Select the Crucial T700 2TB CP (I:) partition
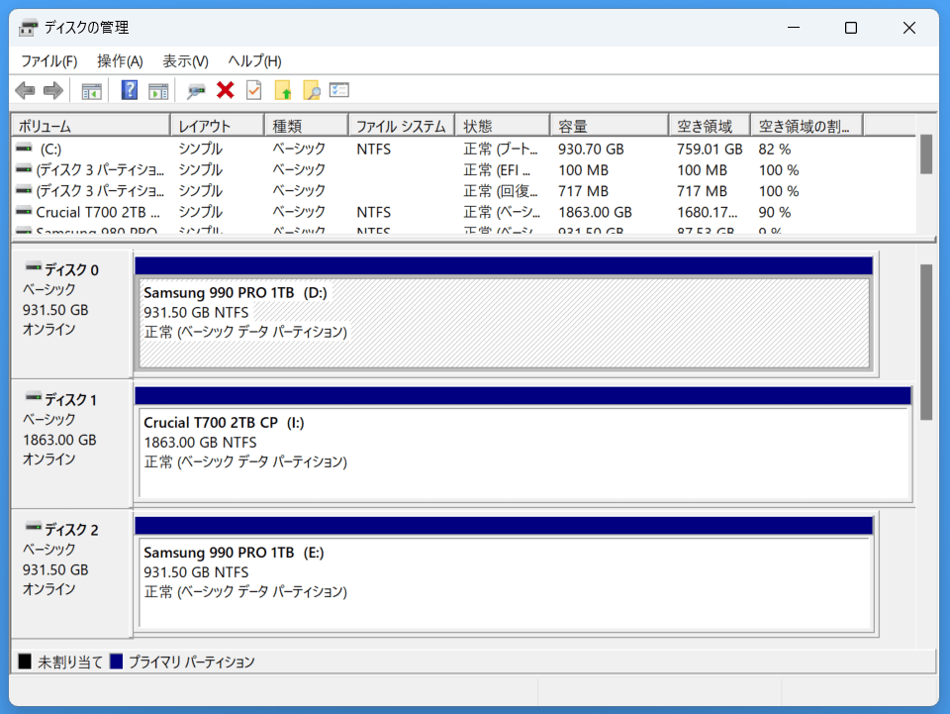Screen dimensions: 950x714 point(524,453)
